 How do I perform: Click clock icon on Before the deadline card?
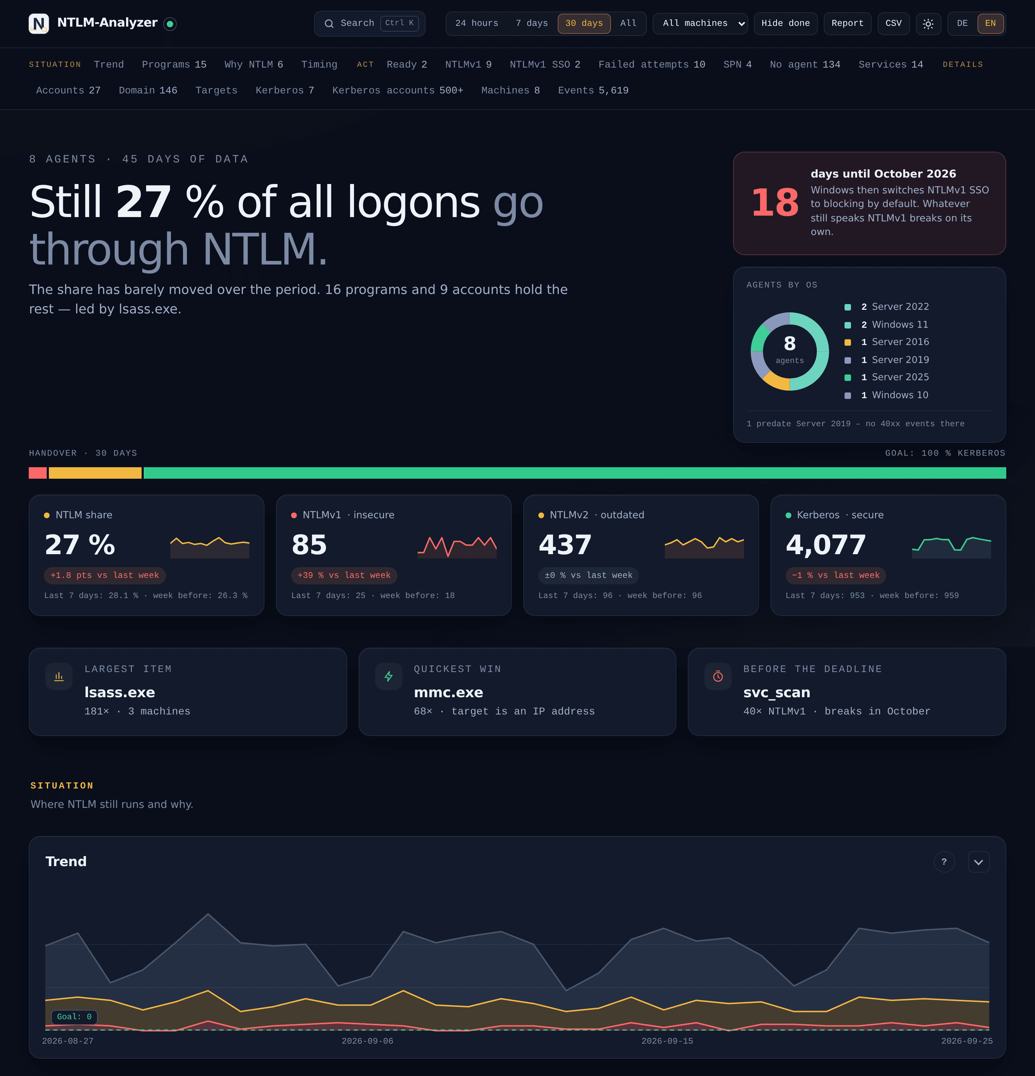[x=718, y=676]
